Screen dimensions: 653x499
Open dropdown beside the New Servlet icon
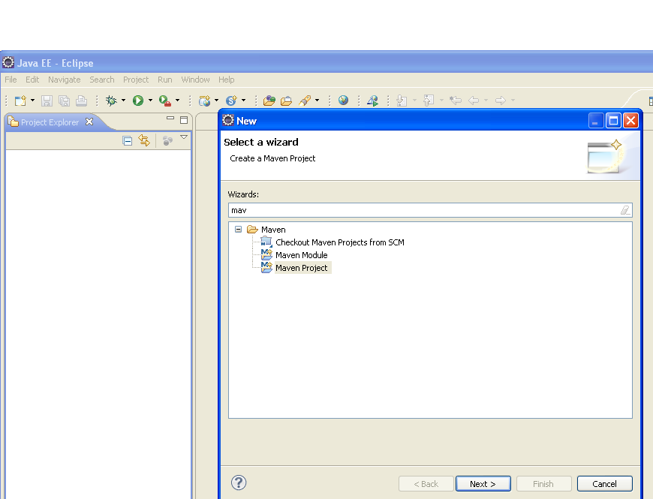[x=244, y=101]
